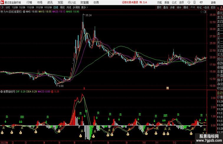Open the 问小达 menu
The height and width of the screenshot is (144, 223).
click(72, 2)
